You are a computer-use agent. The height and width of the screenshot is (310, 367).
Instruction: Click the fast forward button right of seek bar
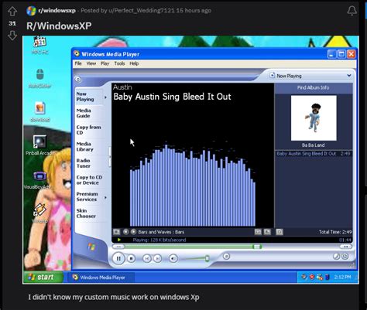click(345, 247)
